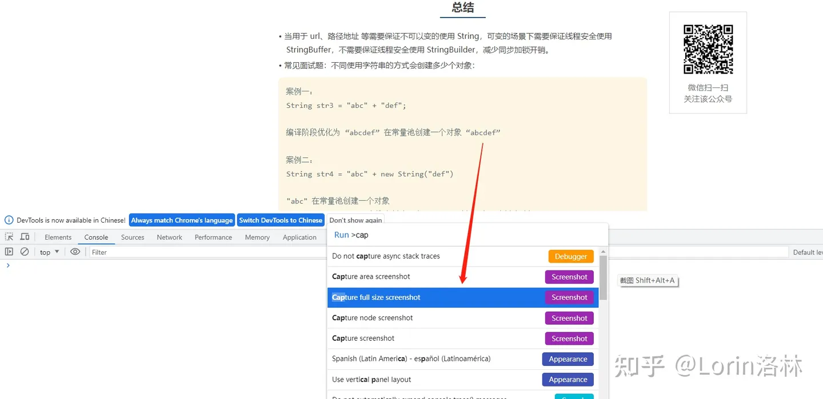
Task: Click the inspect element picker icon
Action: (x=9, y=237)
